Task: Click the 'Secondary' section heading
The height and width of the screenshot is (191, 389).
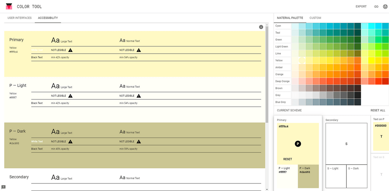Action: tap(19, 177)
